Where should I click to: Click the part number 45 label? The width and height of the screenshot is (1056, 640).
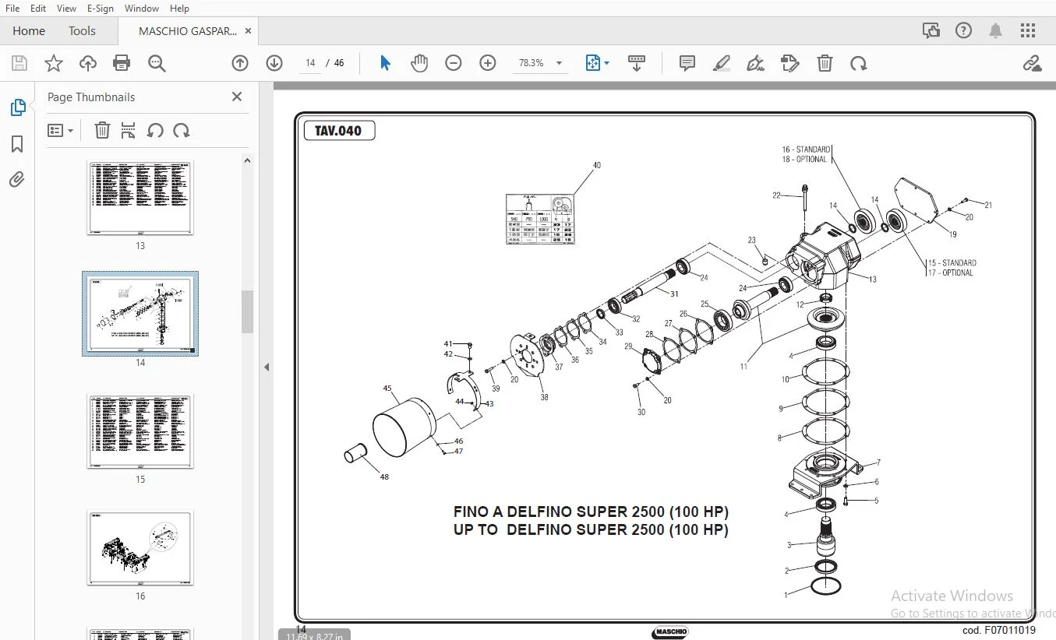tap(387, 389)
